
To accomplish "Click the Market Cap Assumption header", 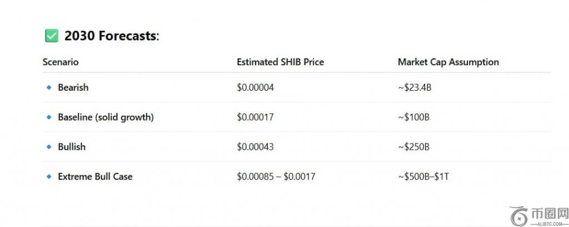I will click(448, 62).
